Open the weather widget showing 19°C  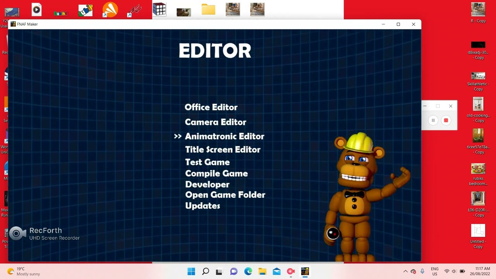(24, 271)
